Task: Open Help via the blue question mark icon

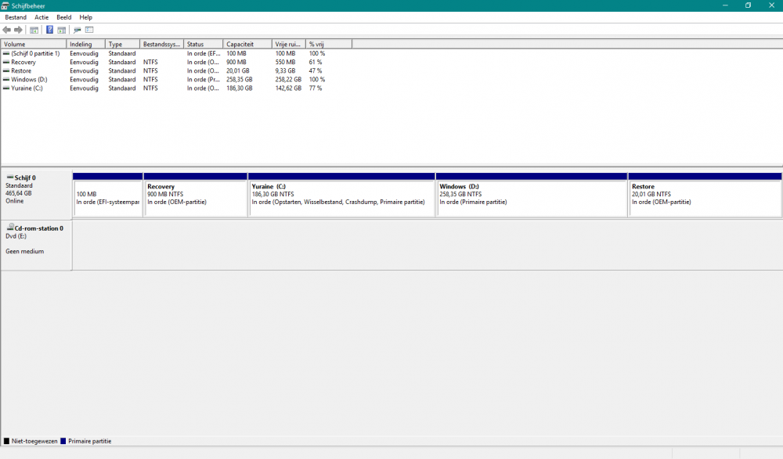Action: point(50,30)
